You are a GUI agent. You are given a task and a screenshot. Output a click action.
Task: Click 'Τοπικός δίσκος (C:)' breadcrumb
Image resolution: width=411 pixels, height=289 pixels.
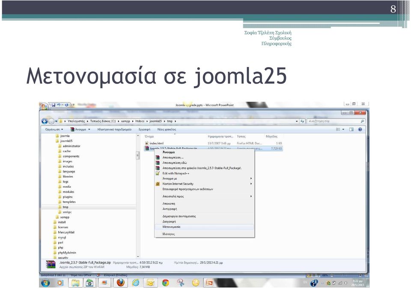pyautogui.click(x=103, y=121)
